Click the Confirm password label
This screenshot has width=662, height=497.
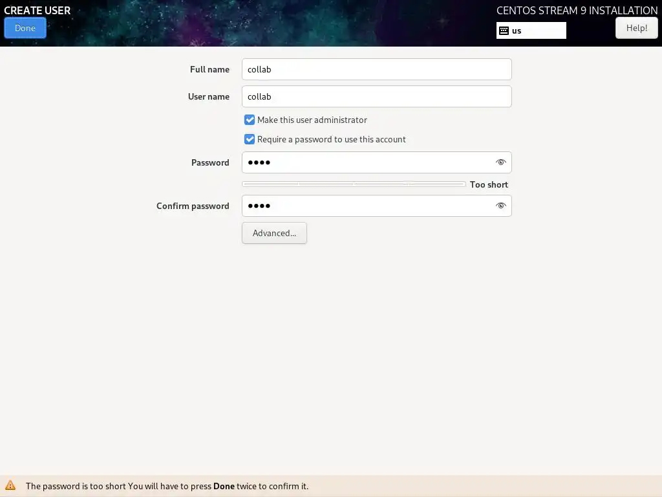pyautogui.click(x=193, y=206)
